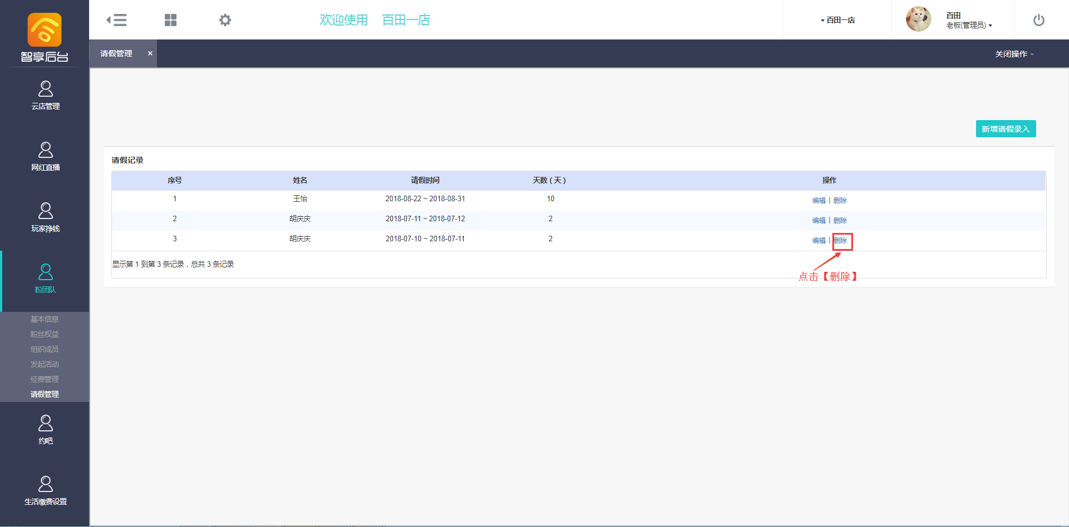This screenshot has height=527, width=1069.
Task: Click the power logout icon
Action: [1039, 20]
